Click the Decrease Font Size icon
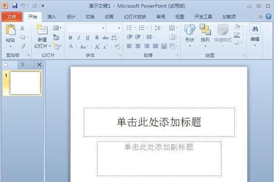The height and width of the screenshot is (182, 274). (x=105, y=47)
